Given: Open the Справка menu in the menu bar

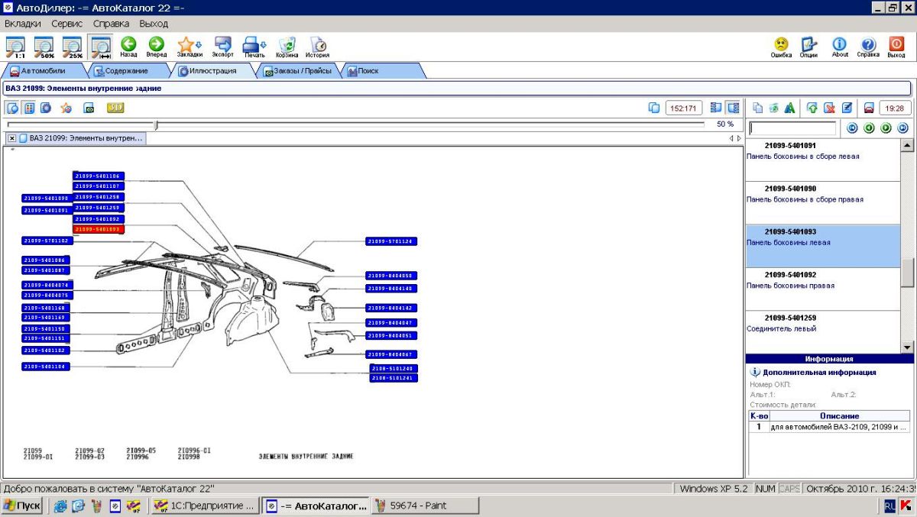Looking at the screenshot, I should click(x=111, y=24).
